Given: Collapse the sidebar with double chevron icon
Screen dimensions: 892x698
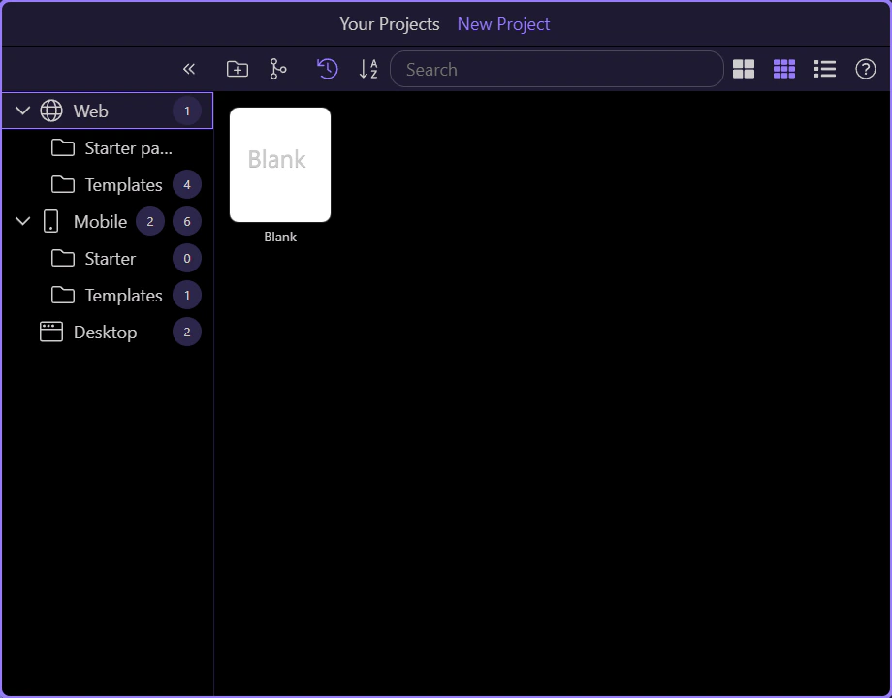Looking at the screenshot, I should (189, 69).
